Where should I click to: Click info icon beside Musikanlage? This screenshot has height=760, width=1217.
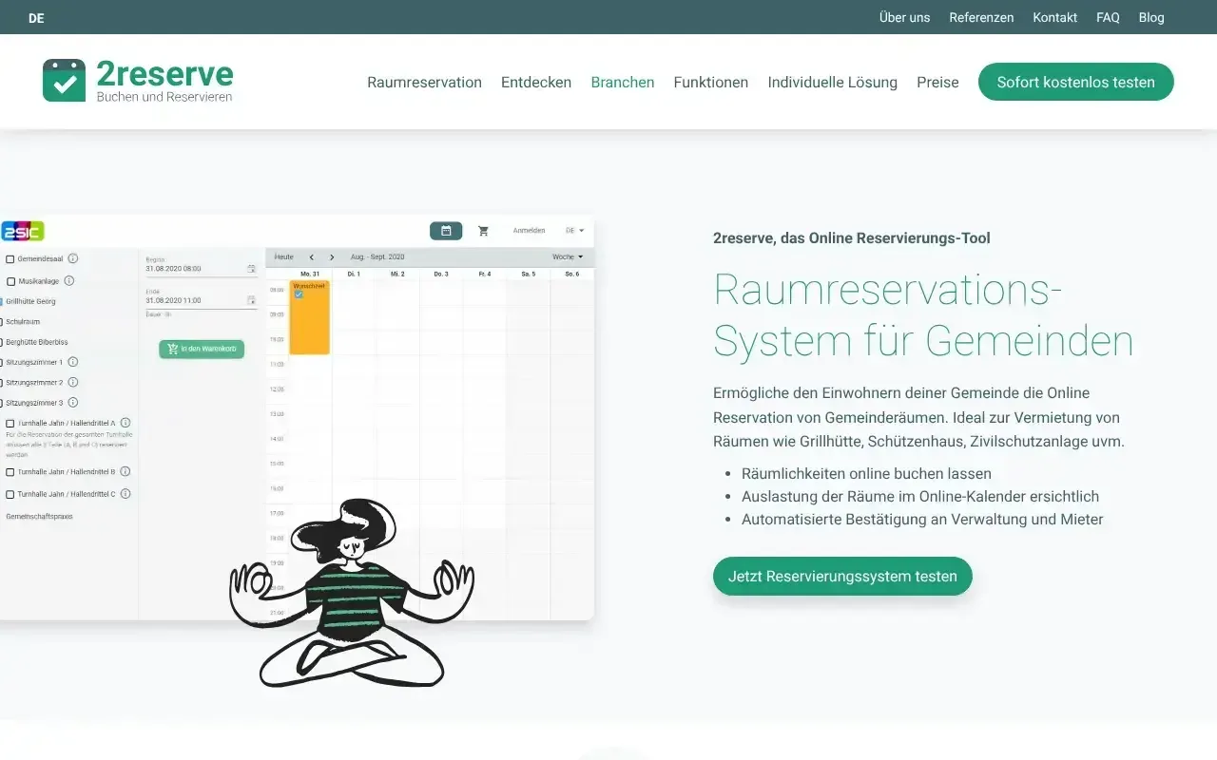pos(68,281)
